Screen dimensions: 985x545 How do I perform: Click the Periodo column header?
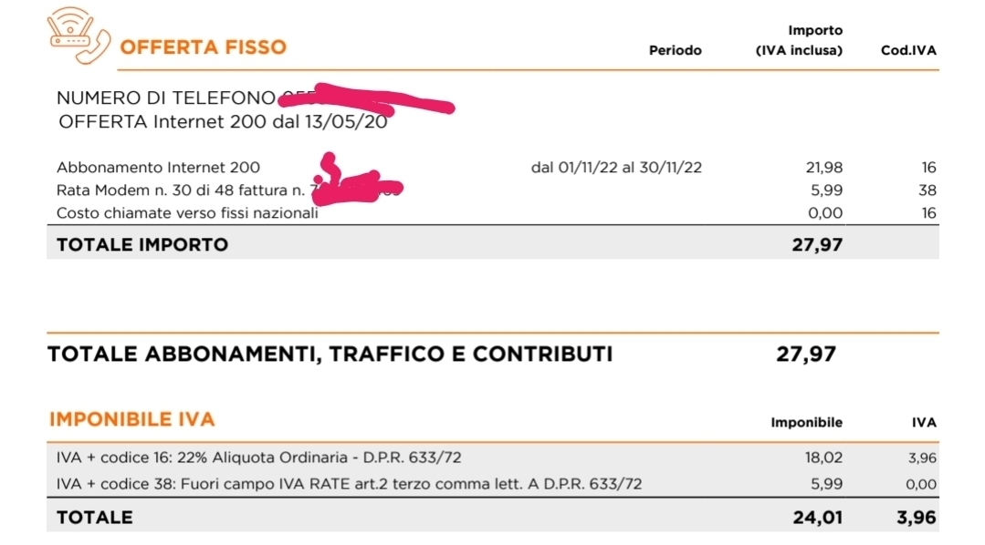(676, 50)
